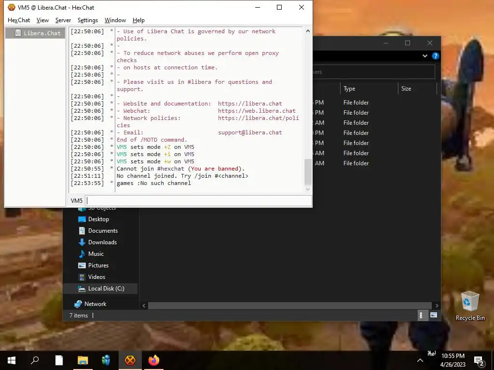Click the Local Disk drive icon

(82, 289)
